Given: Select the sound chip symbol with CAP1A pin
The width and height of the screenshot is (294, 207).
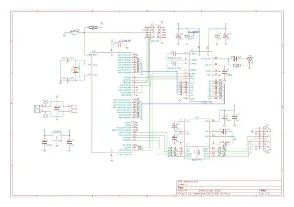Looking at the screenshot, I should point(201,76).
